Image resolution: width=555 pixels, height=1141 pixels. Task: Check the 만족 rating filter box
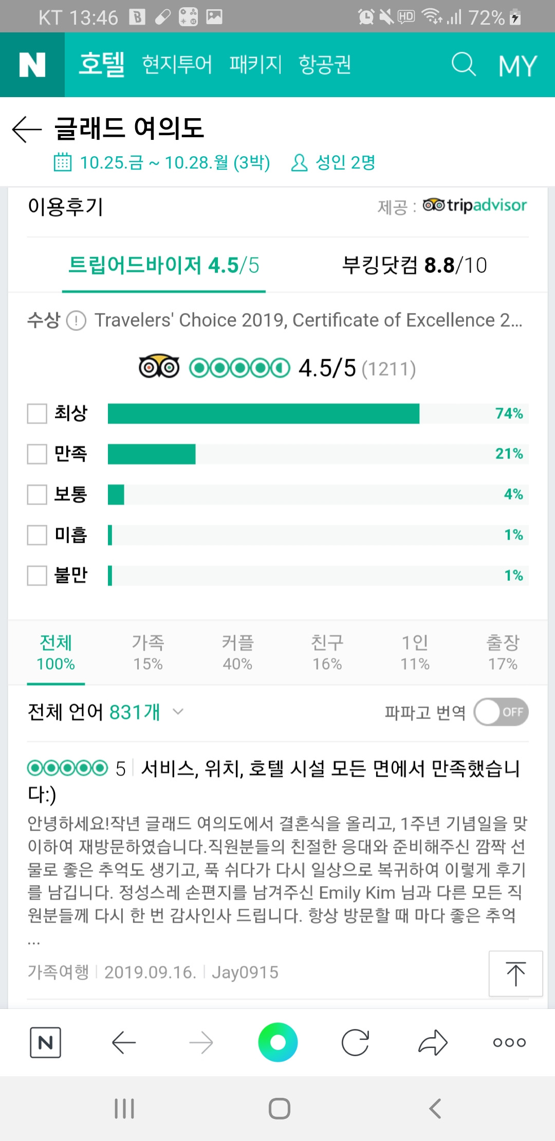pos(37,454)
